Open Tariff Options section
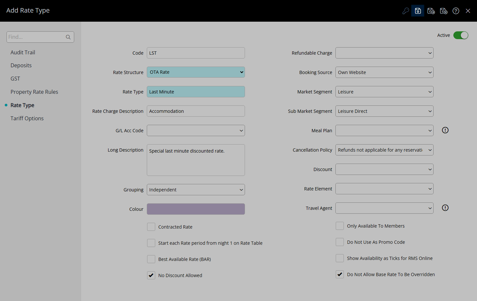The image size is (477, 301). tap(27, 118)
